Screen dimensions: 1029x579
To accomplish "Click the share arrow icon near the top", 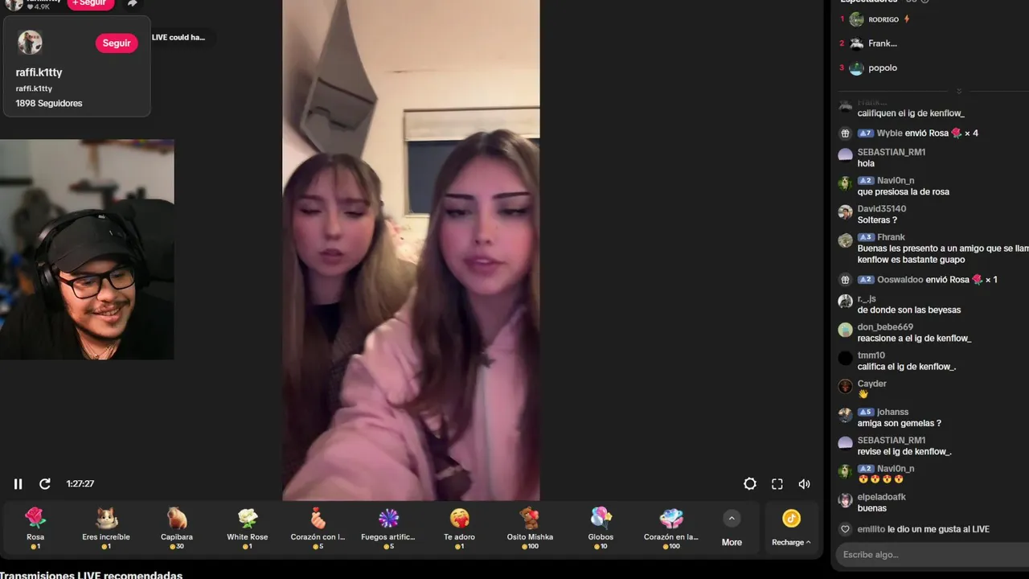I will click(x=133, y=4).
